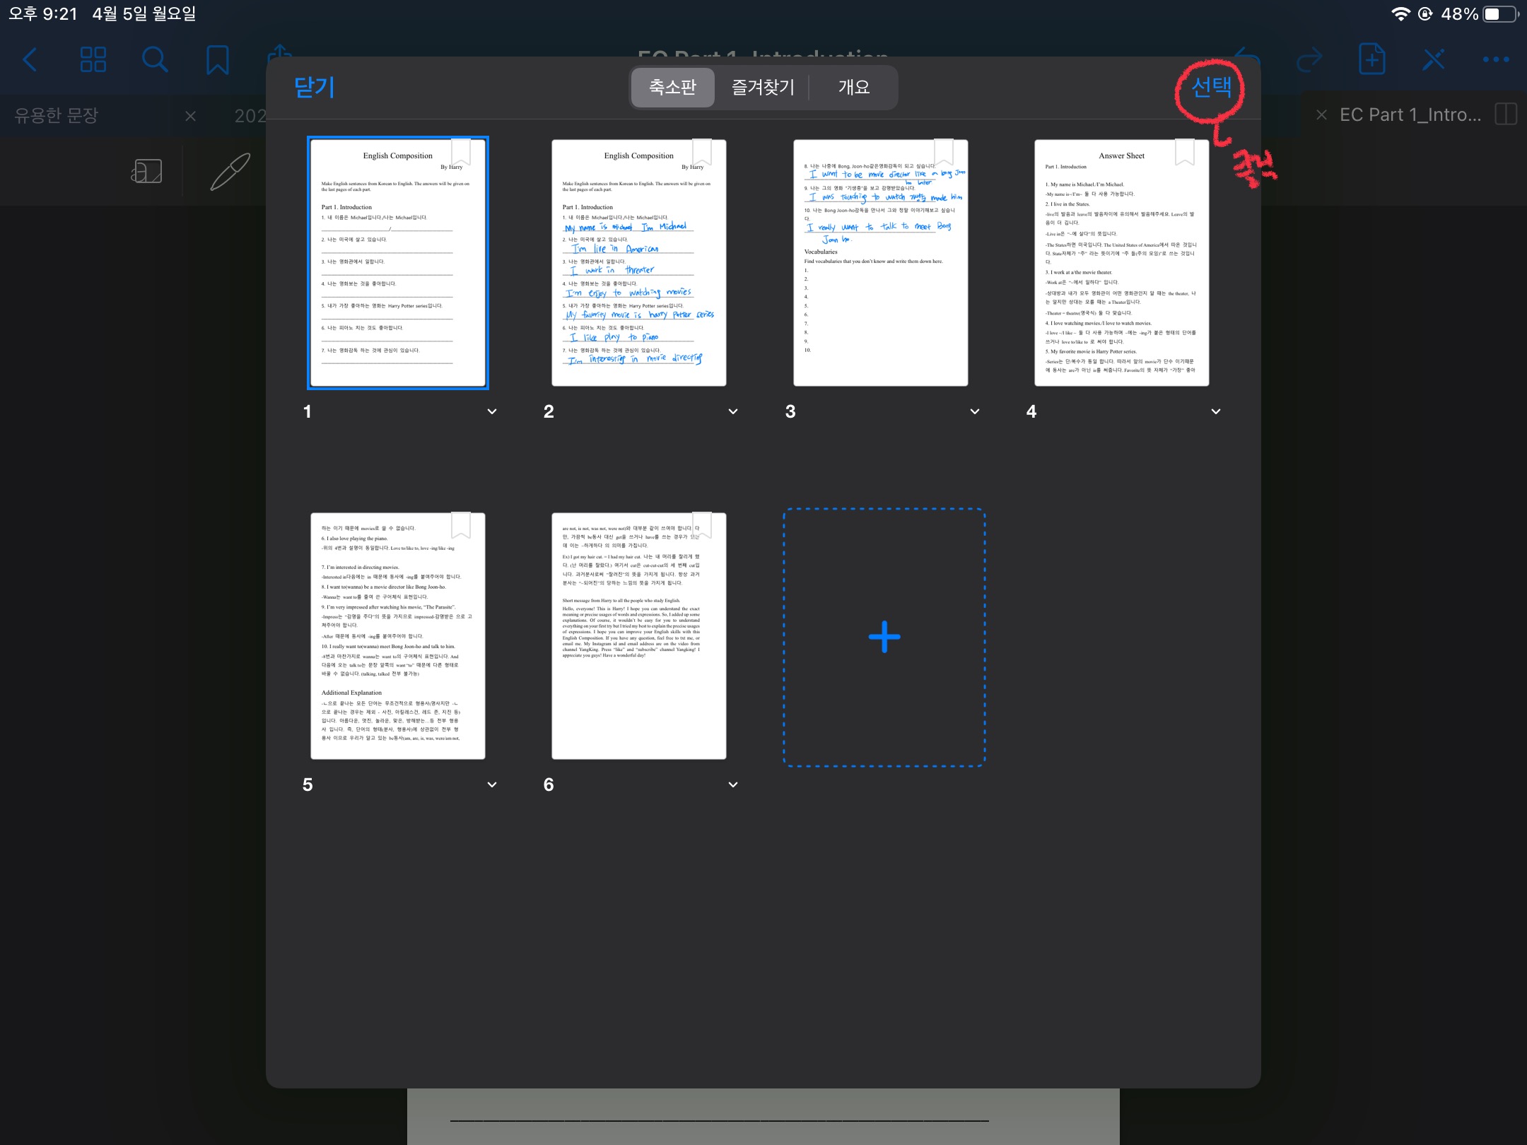Open the chevron menu for page 6
The height and width of the screenshot is (1145, 1527).
click(733, 785)
